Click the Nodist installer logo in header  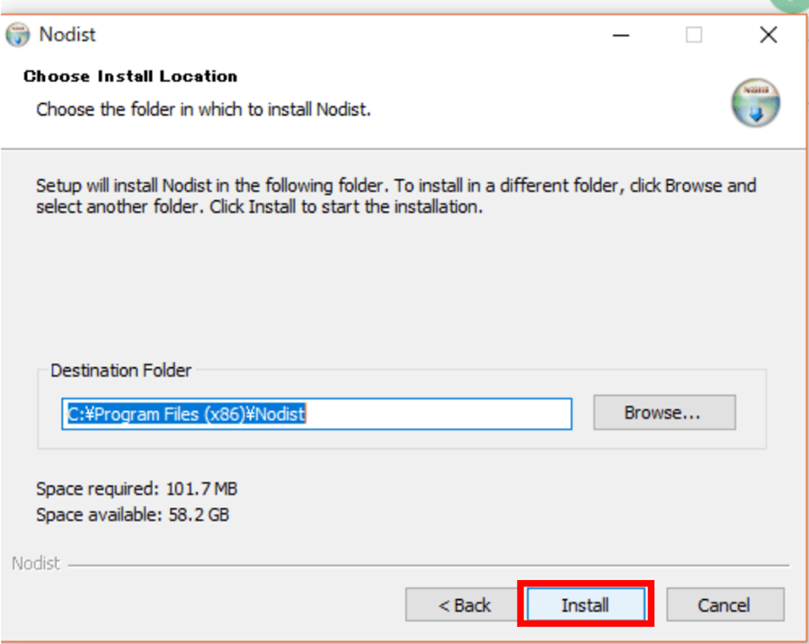(x=755, y=103)
